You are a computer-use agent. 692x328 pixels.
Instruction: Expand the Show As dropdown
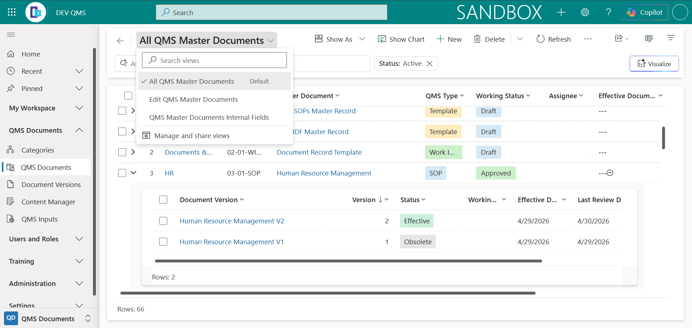tap(362, 39)
